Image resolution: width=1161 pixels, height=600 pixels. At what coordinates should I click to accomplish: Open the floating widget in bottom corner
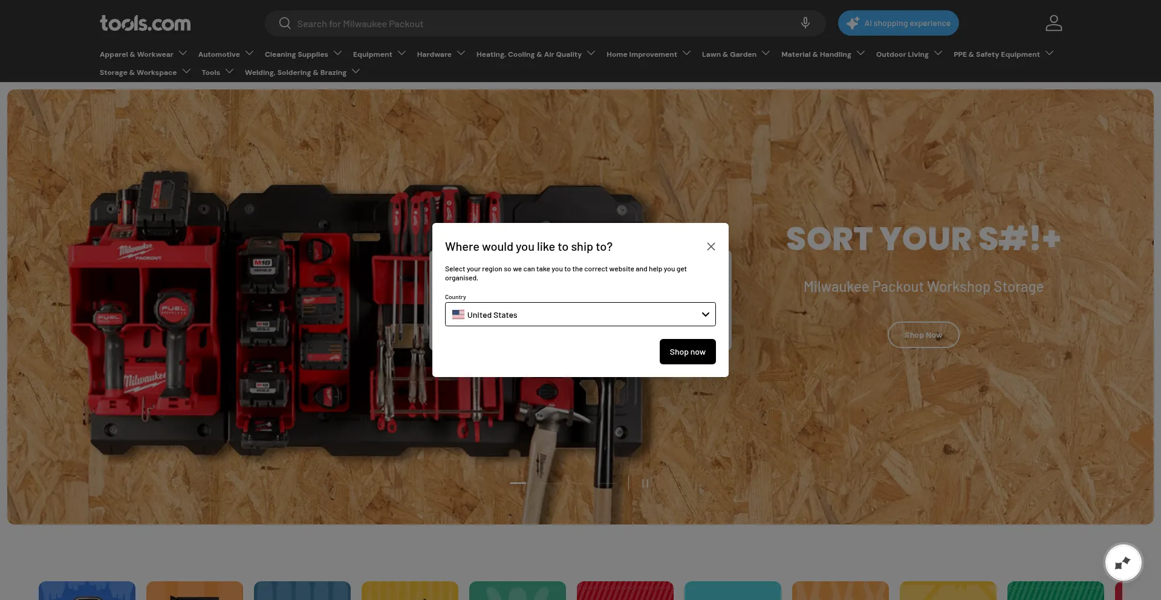point(1123,563)
